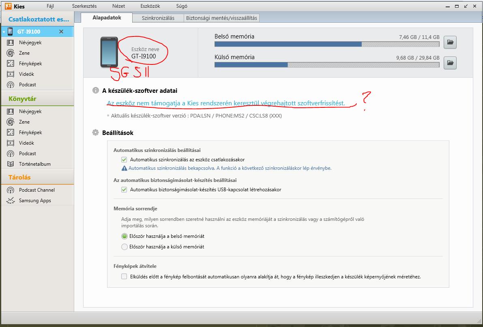Maximize the Kies window
This screenshot has width=483, height=327.
click(x=457, y=6)
